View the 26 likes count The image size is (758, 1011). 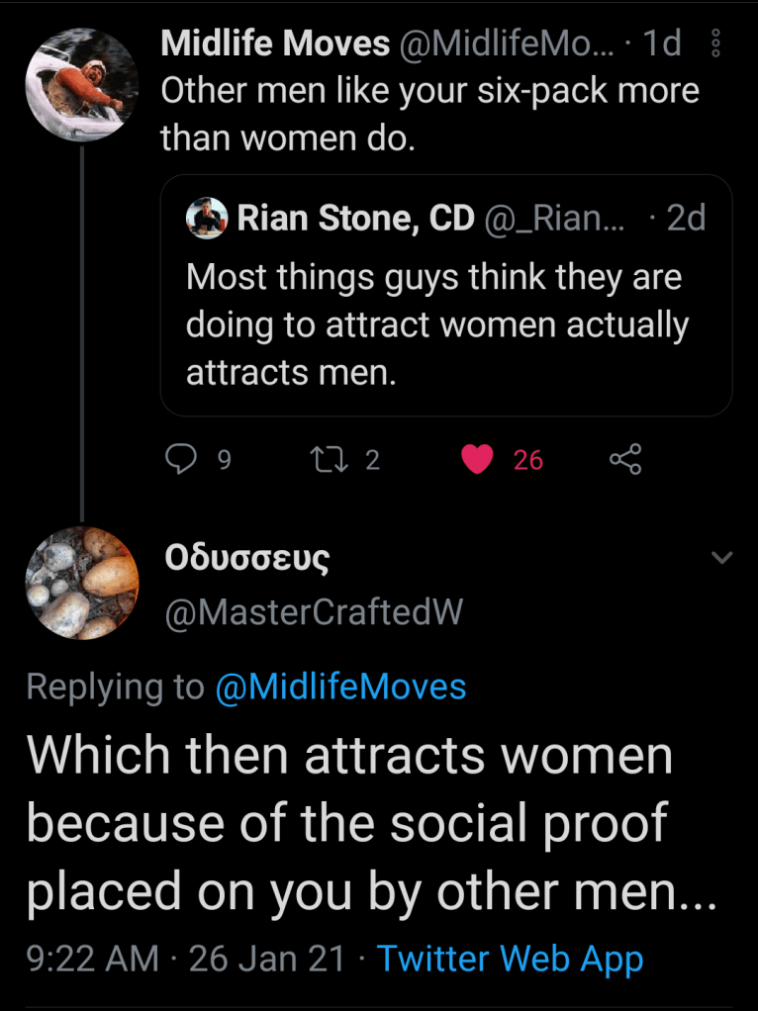point(528,460)
